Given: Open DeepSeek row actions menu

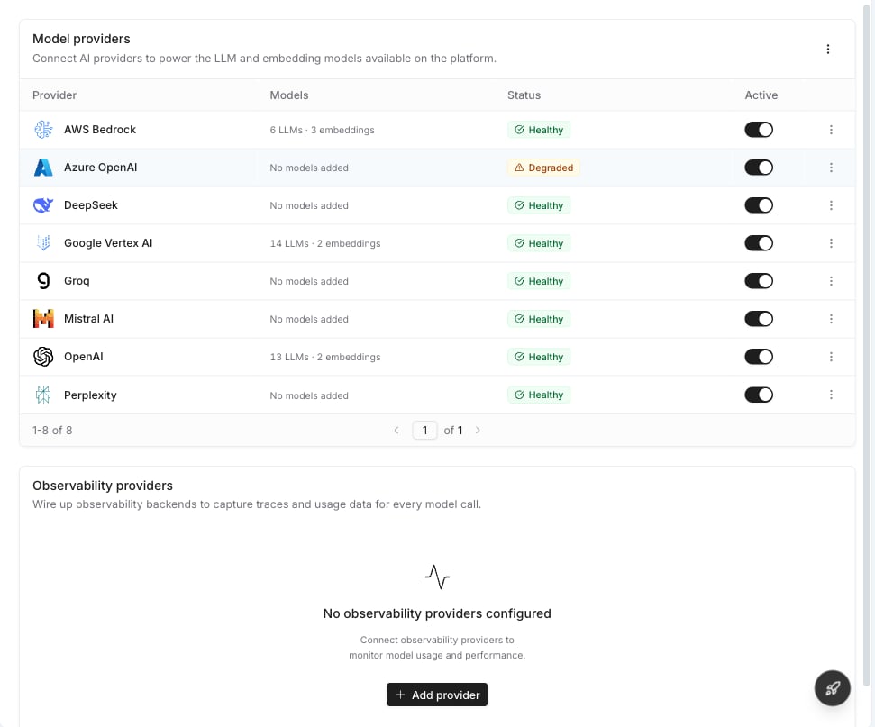Looking at the screenshot, I should (x=831, y=205).
